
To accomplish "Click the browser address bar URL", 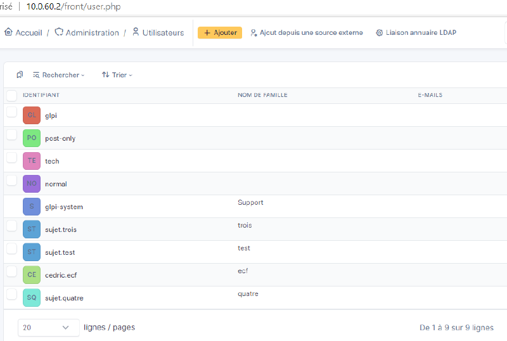I will click(74, 6).
